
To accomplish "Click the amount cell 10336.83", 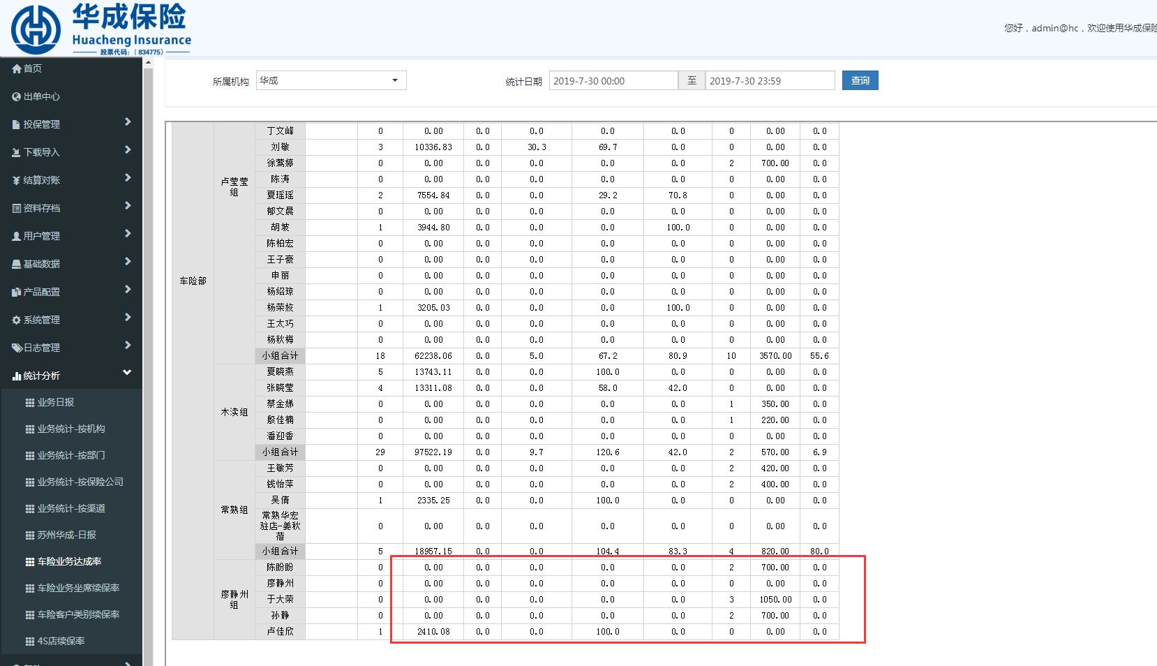I will click(433, 147).
